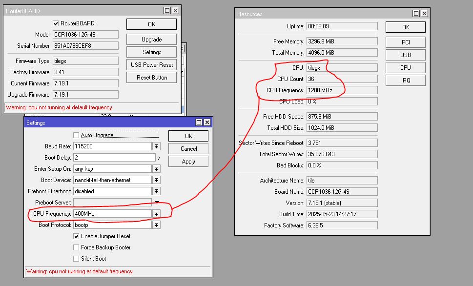Open the USB button in Resources
This screenshot has width=473, height=286.
pyautogui.click(x=406, y=55)
